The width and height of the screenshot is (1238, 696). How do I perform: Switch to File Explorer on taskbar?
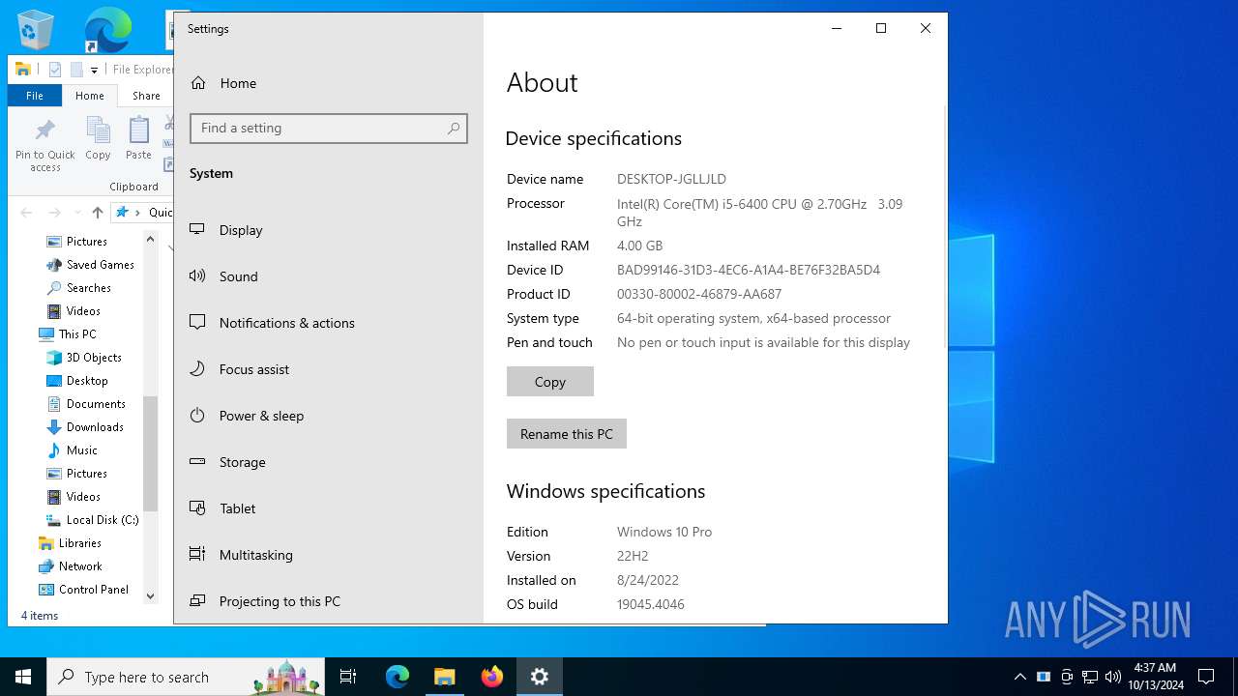pos(444,677)
